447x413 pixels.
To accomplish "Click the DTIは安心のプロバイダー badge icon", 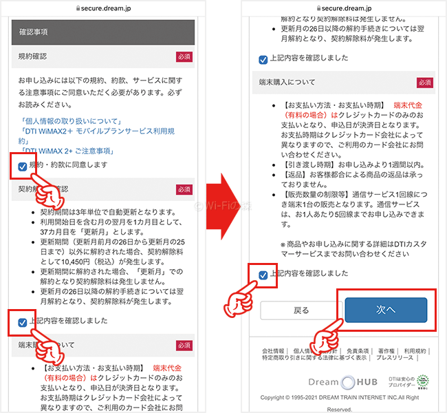I will (423, 382).
